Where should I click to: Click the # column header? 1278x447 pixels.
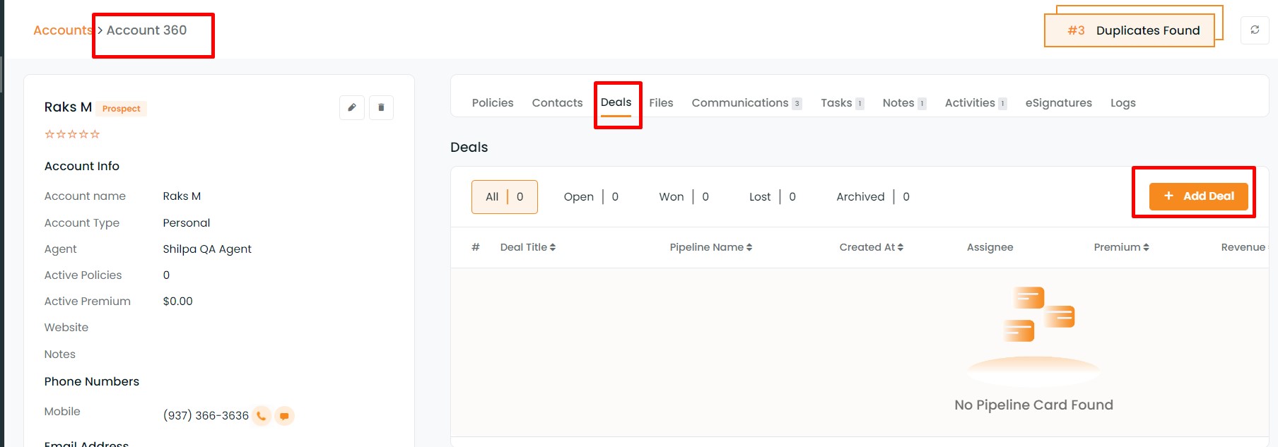tap(476, 247)
